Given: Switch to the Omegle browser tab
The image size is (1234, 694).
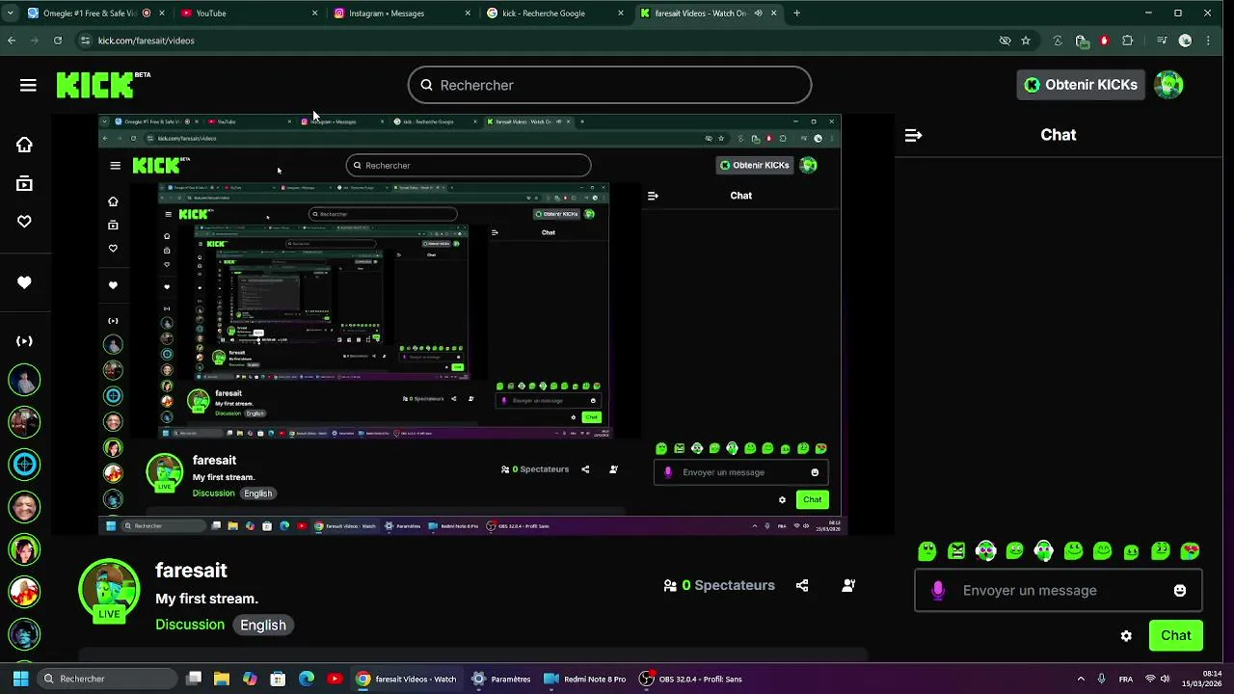Looking at the screenshot, I should (x=94, y=13).
